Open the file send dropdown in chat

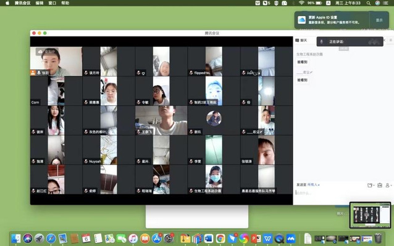(371, 186)
